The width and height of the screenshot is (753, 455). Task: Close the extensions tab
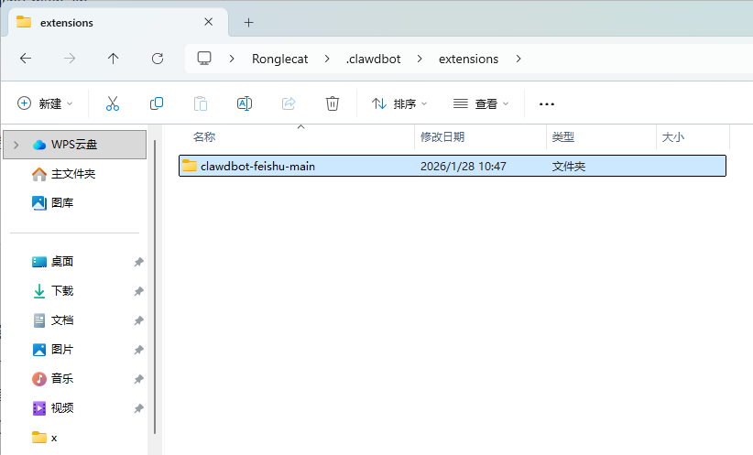(x=209, y=22)
